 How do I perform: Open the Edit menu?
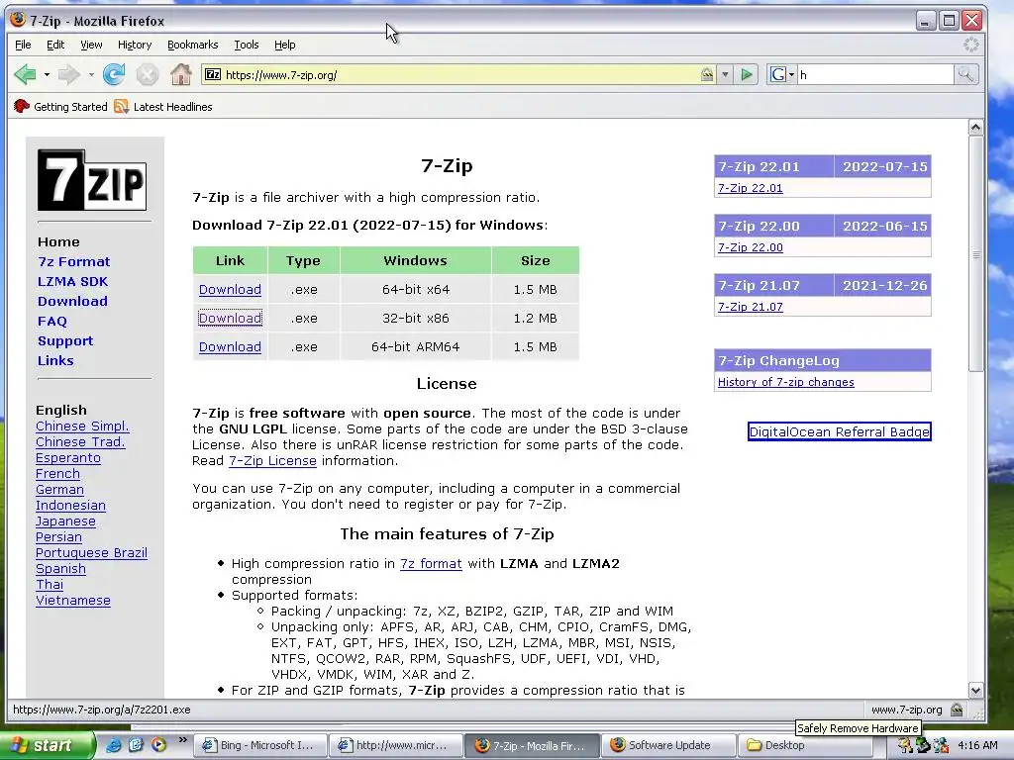[55, 45]
